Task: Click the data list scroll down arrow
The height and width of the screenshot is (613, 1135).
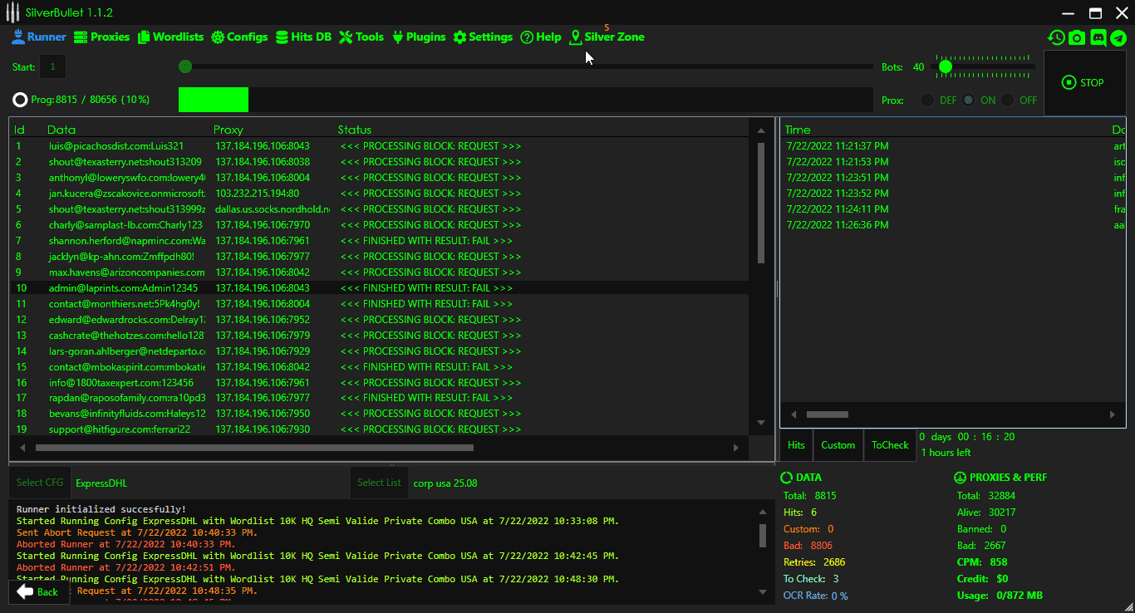Action: tap(760, 423)
